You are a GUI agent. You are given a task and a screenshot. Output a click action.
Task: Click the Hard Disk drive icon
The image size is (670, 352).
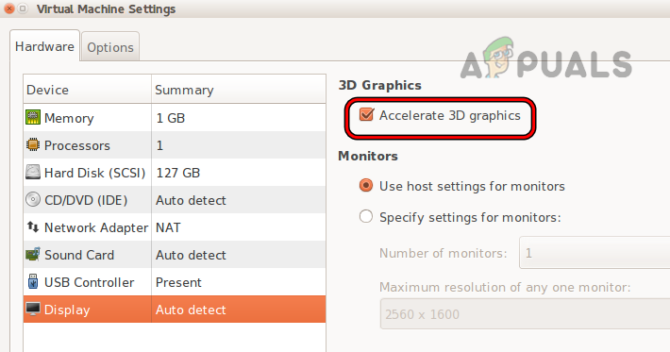click(x=33, y=172)
